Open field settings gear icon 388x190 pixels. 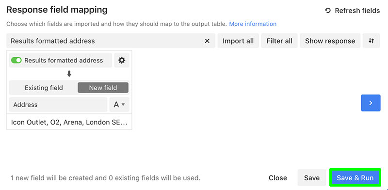(x=122, y=60)
